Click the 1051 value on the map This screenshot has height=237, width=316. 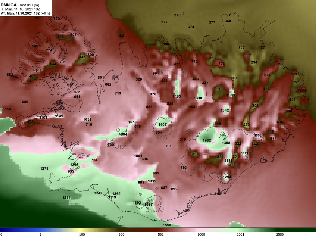point(87,119)
